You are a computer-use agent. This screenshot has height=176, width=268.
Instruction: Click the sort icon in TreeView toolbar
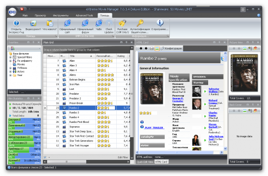[13, 48]
